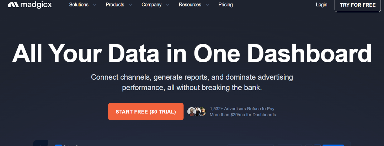
Task: Click the TRY FOR FREE button
Action: 358,5
